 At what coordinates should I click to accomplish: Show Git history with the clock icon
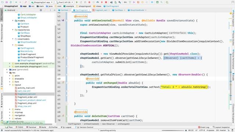pos(142,2)
